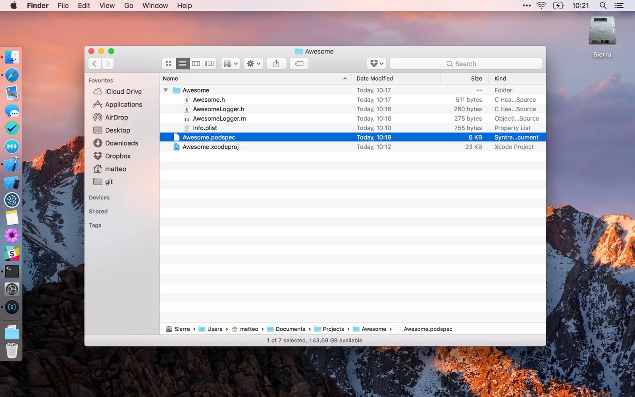Open the Sierra disk on desktop

click(x=602, y=32)
